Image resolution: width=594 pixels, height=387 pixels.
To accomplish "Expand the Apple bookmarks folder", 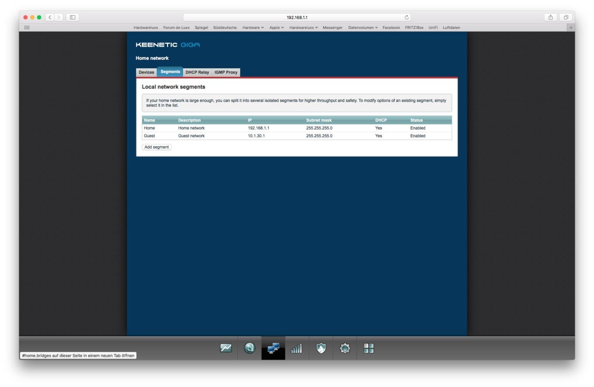I will click(x=276, y=27).
